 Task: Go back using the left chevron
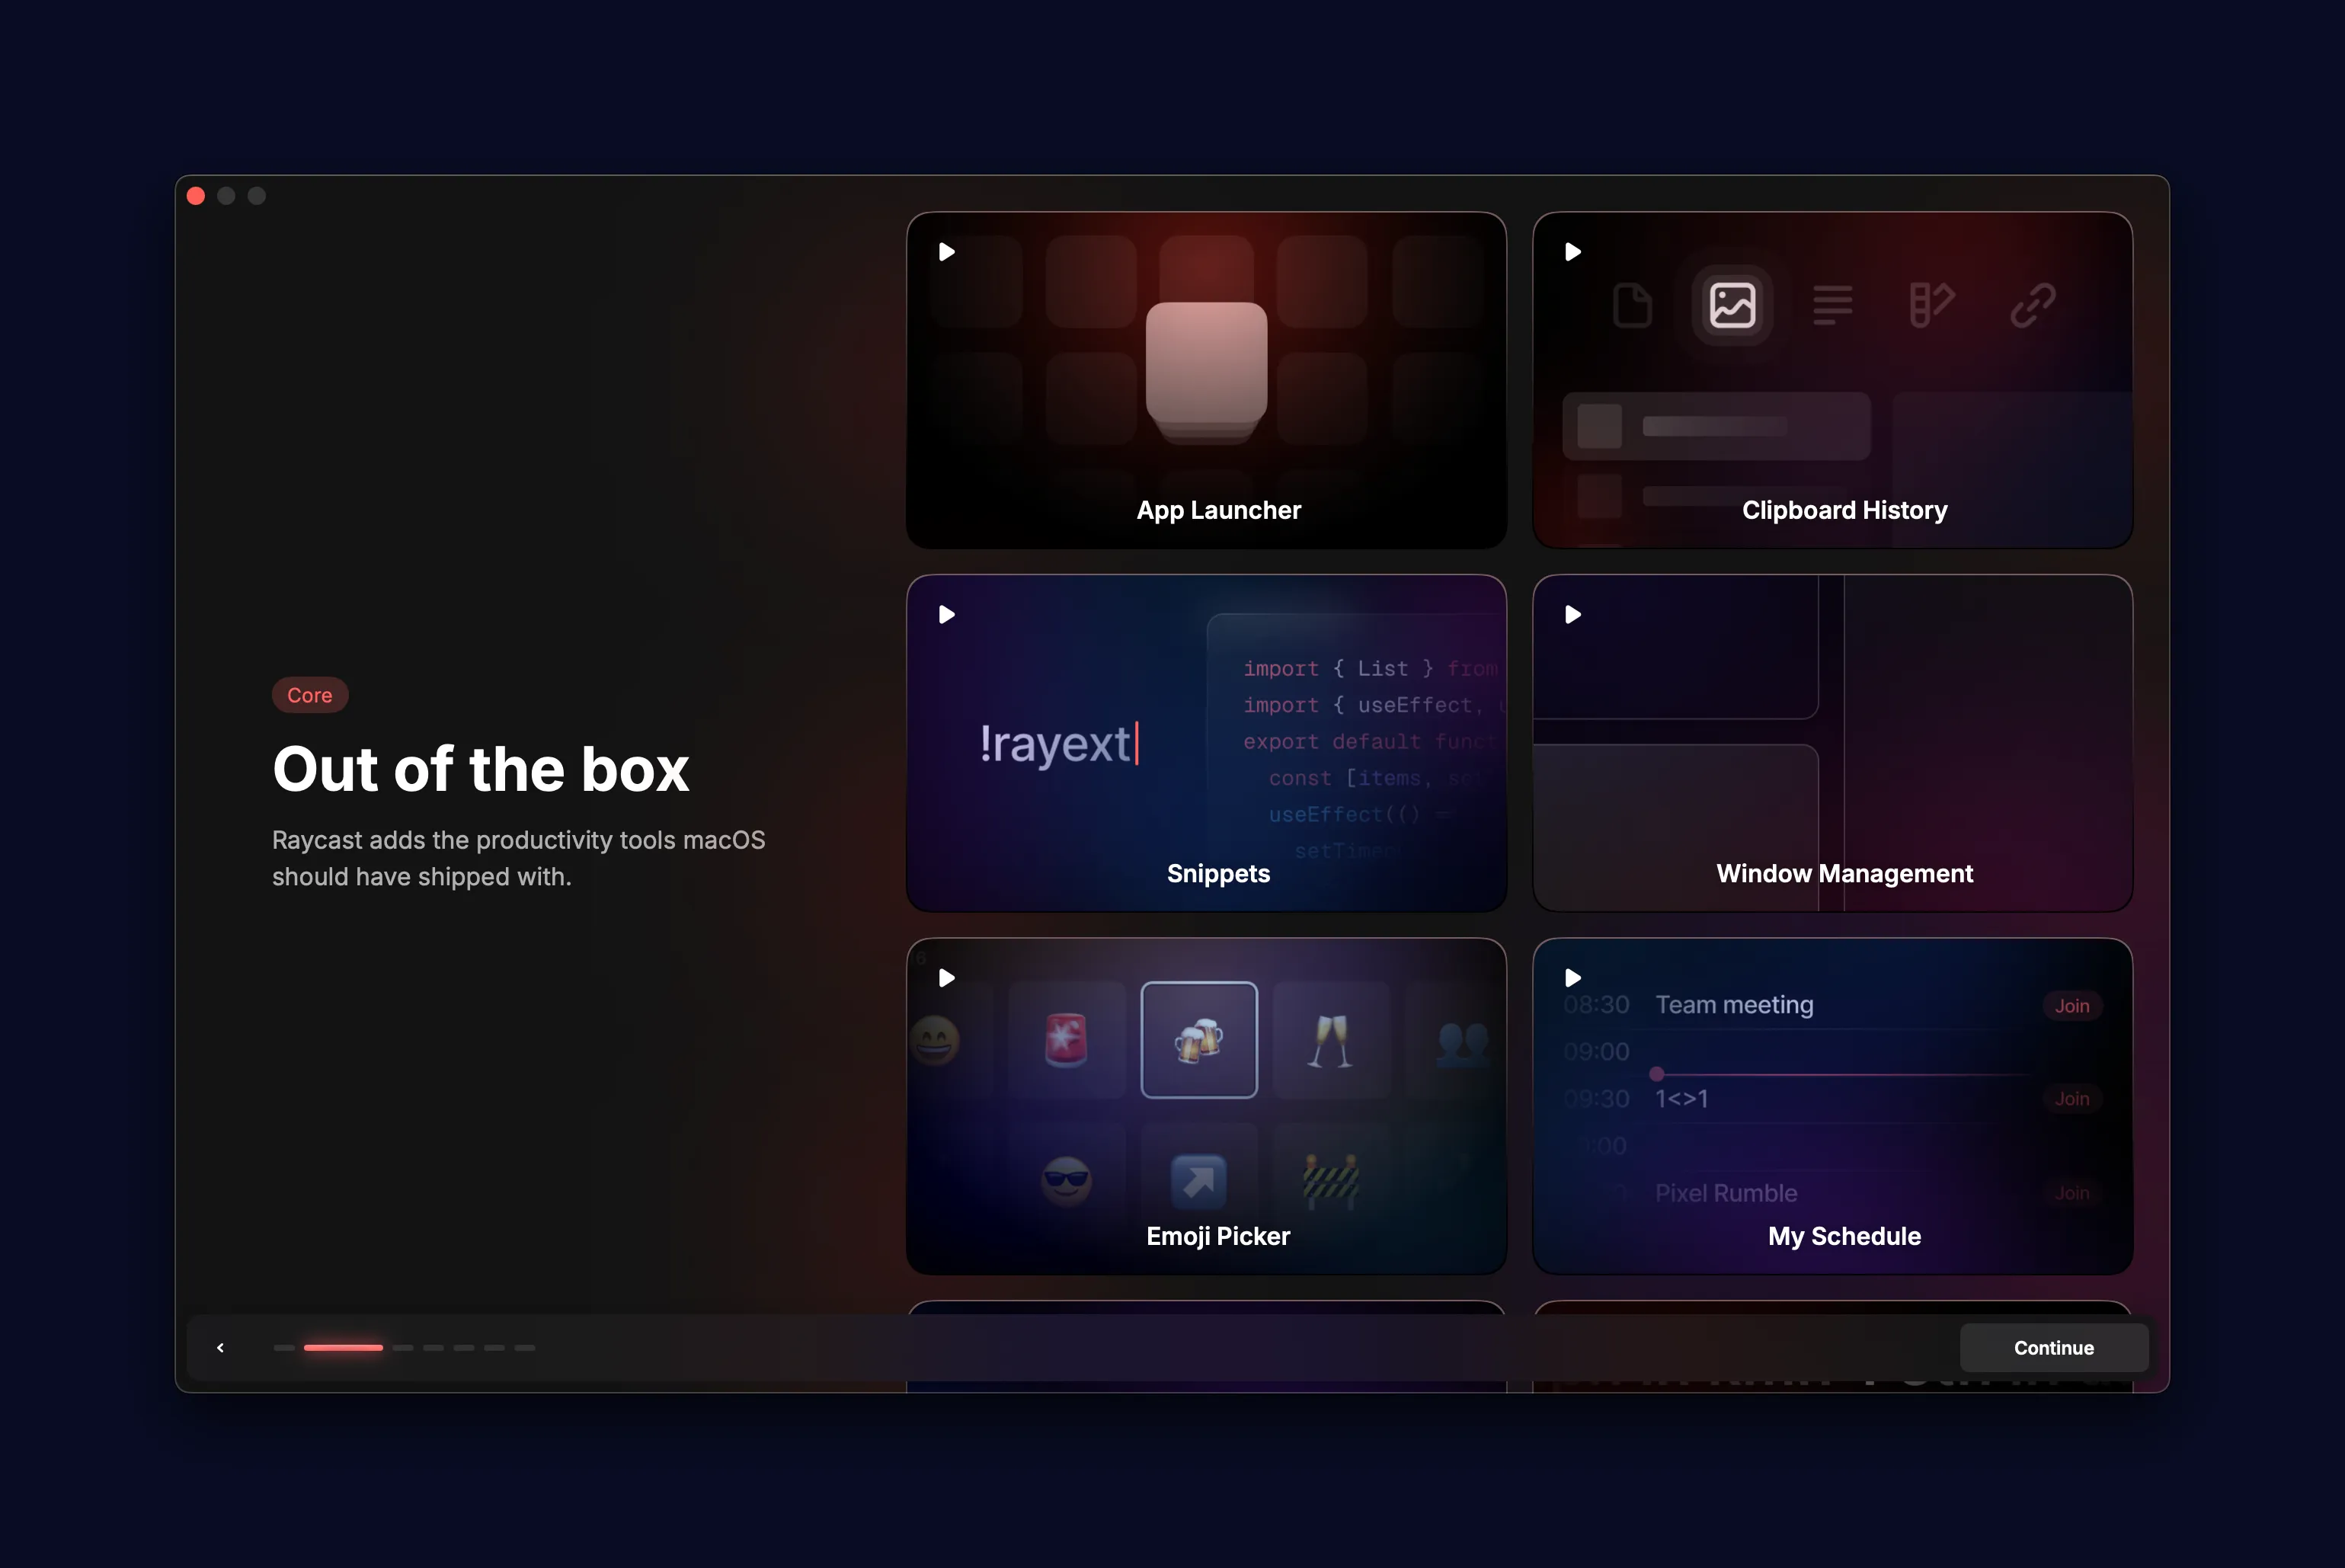tap(220, 1348)
